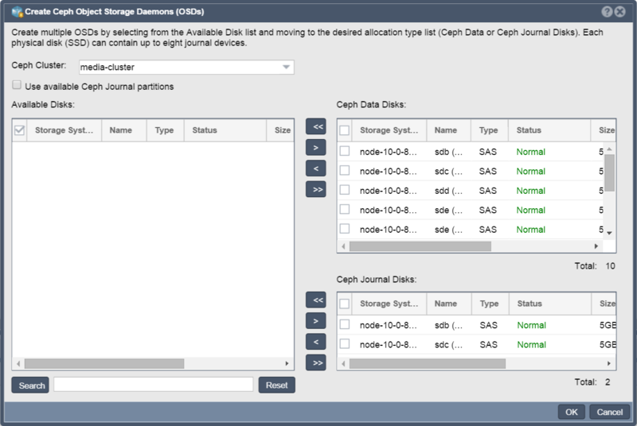Viewport: 637px width, 426px height.
Task: Click Ceph Journal Disks horizontal scrollbar thumb
Action: pyautogui.click(x=428, y=363)
